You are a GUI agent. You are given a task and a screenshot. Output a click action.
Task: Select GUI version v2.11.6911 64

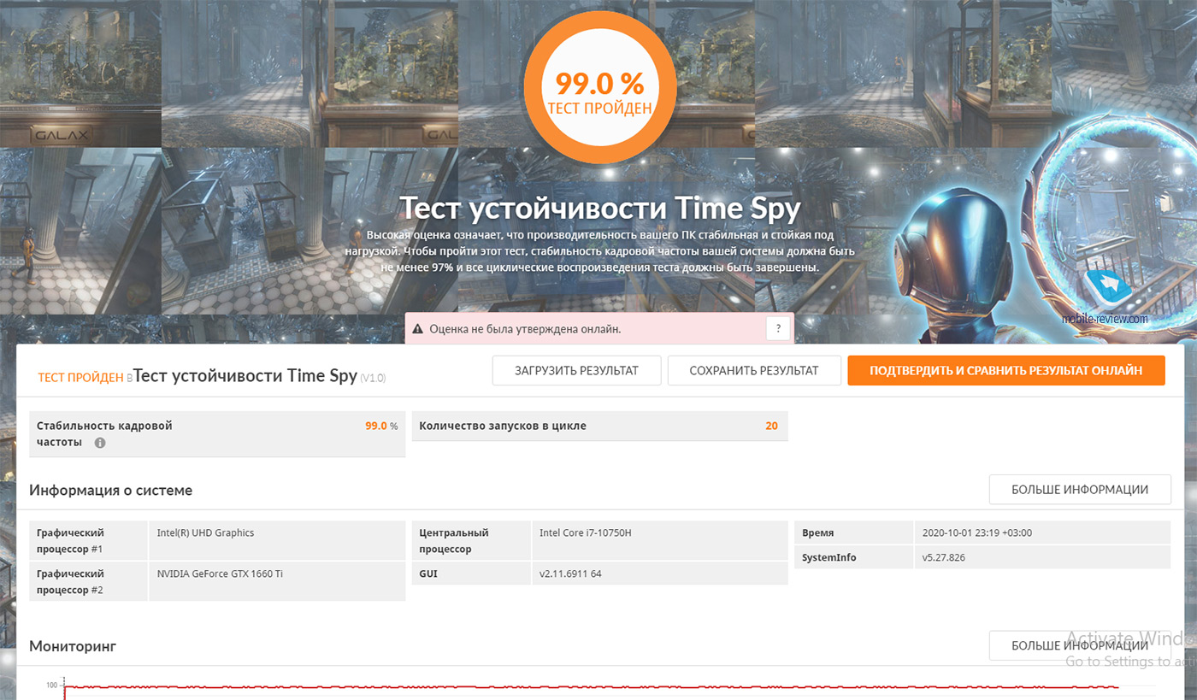(x=570, y=574)
